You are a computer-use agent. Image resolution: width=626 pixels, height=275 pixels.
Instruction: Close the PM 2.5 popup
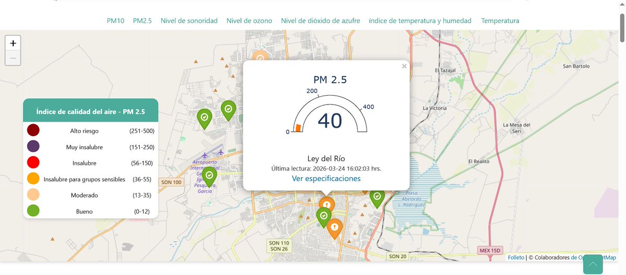[x=404, y=66]
